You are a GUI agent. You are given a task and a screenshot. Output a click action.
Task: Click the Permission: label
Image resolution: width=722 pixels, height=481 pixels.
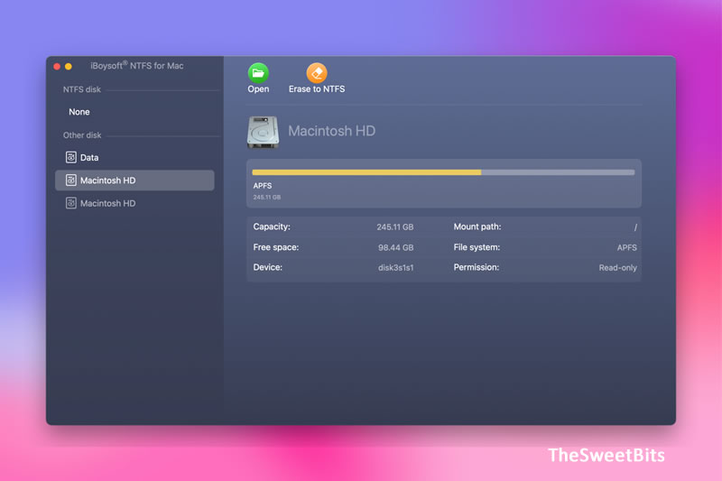click(477, 267)
